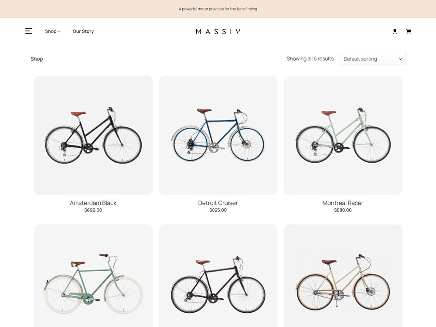The height and width of the screenshot is (327, 436).
Task: Click the MASSIV logo
Action: [218, 31]
